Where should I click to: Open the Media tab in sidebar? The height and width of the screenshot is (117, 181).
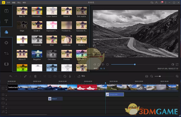[x=6, y=11]
